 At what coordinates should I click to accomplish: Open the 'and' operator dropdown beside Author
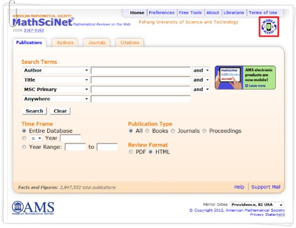coord(201,70)
